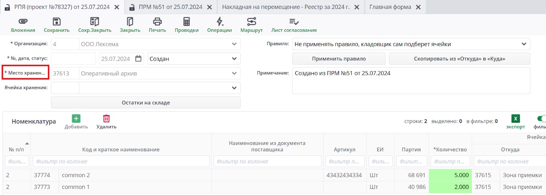
Task: Toggle the фильтр switch in table header
Action: pos(541,119)
